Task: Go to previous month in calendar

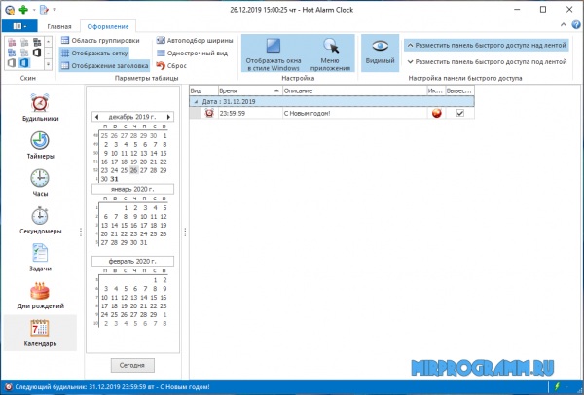Action: [96, 117]
